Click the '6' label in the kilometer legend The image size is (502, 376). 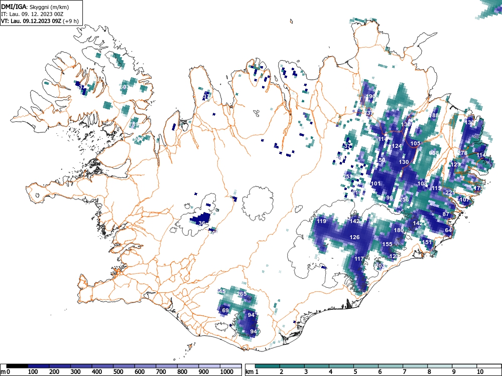pyautogui.click(x=380, y=372)
